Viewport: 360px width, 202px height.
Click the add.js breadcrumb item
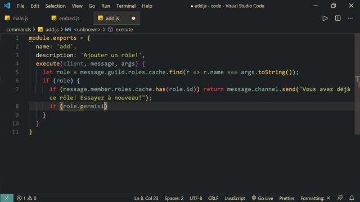coord(52,30)
